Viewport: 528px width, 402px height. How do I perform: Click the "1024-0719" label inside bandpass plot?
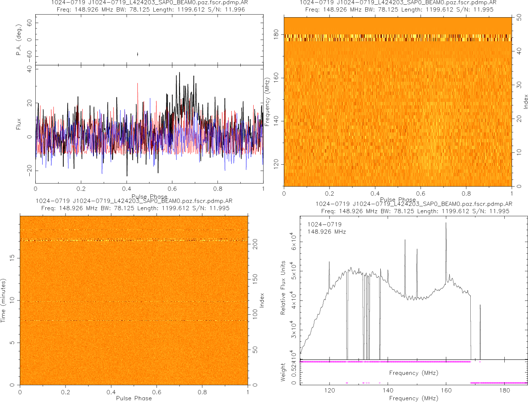324,224
